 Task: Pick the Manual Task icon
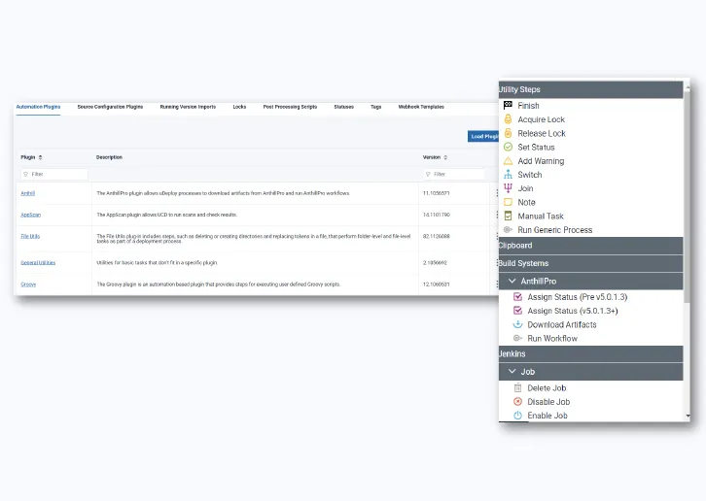point(508,217)
